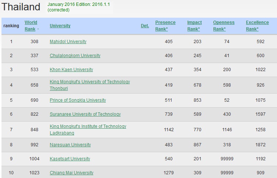This screenshot has width=277, height=178.
Task: Open King Mongkut's University of Technology Thonburi
Action: point(90,82)
